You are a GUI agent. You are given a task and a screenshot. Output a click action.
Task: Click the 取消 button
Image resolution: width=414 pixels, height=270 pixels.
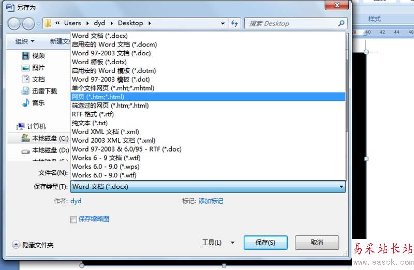pyautogui.click(x=317, y=243)
